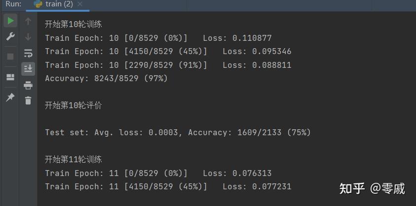The image size is (416, 206).
Task: Clear console with the trash icon
Action: click(28, 100)
